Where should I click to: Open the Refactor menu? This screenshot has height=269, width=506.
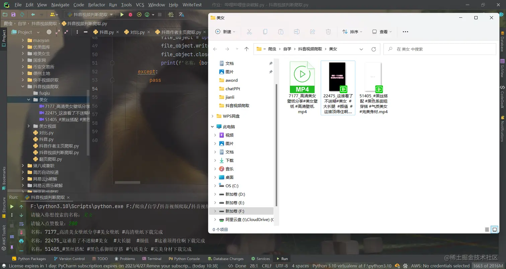click(96, 5)
